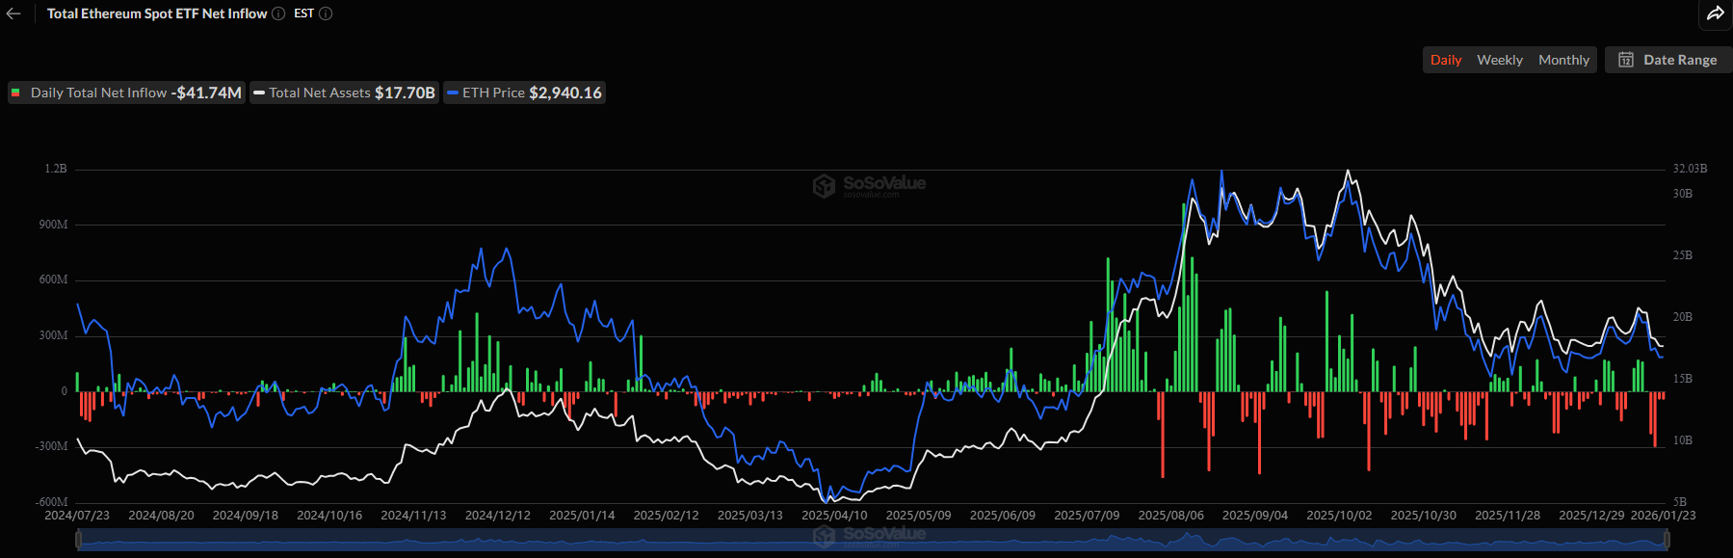Click SoSoValue watermark logo above the chart
1733x558 pixels.
[x=869, y=185]
